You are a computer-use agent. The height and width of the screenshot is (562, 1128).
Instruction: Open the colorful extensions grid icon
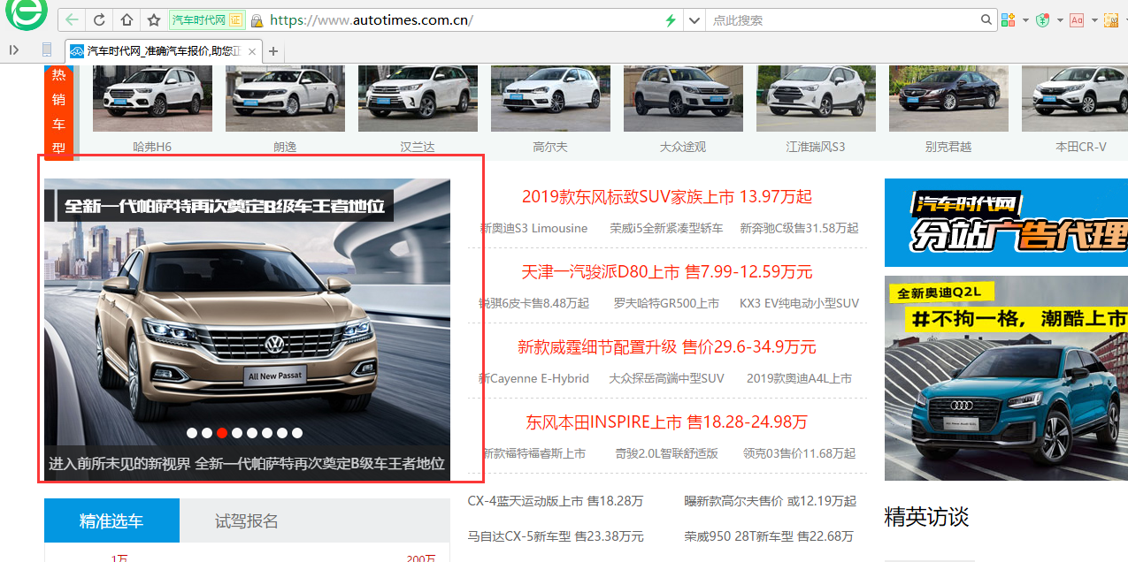[x=1009, y=19]
